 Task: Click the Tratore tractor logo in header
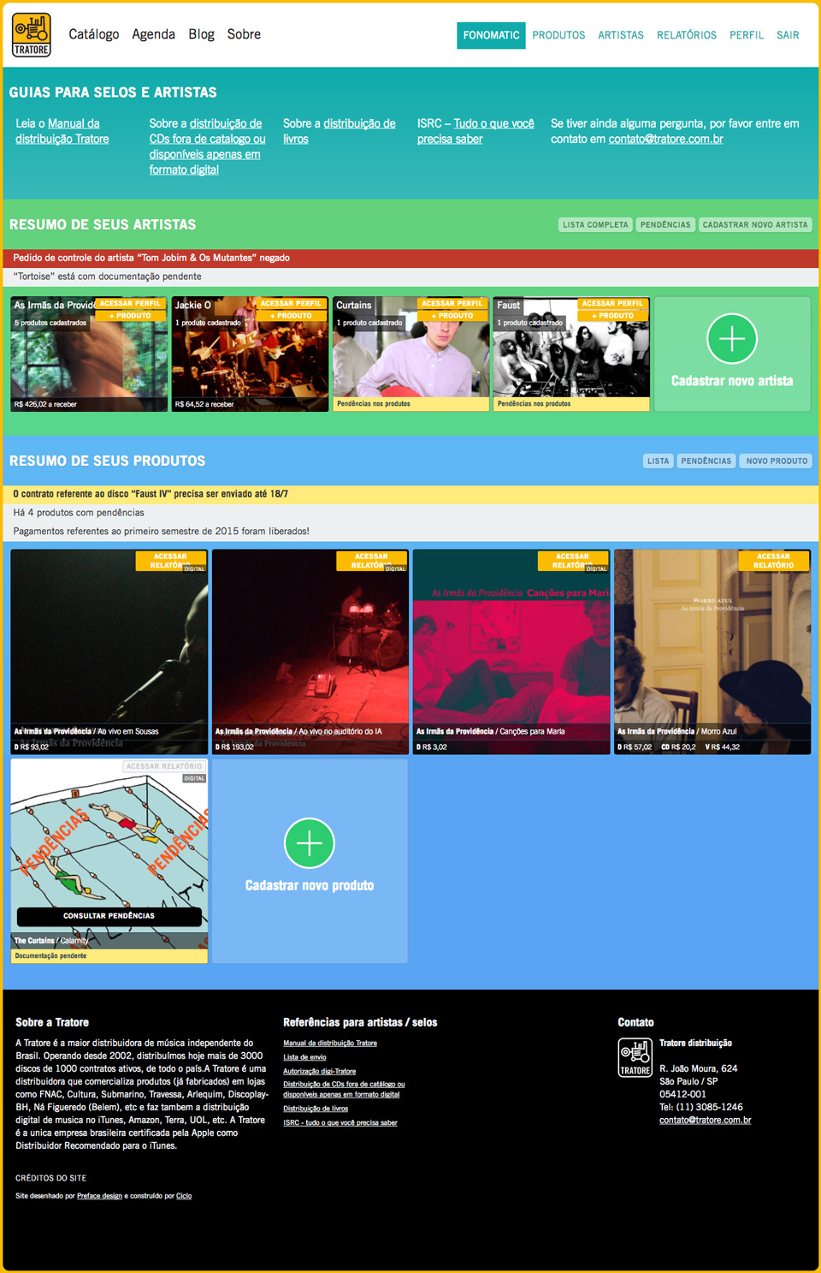click(32, 35)
